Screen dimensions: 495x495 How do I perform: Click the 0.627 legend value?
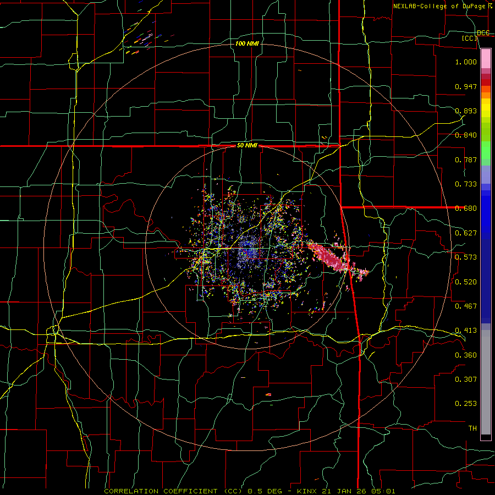click(466, 233)
